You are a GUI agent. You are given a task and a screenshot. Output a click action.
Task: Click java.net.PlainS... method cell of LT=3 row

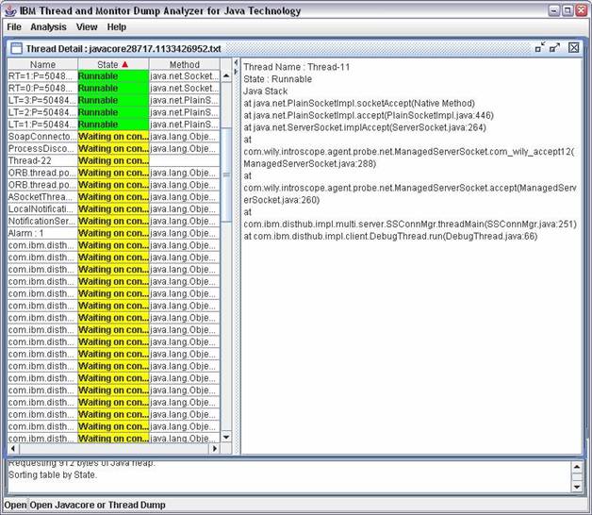184,100
